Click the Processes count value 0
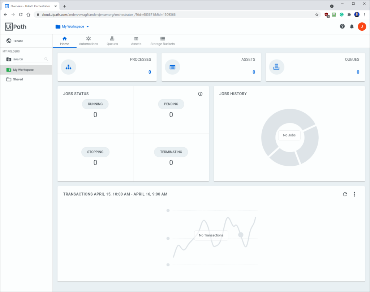This screenshot has height=292, width=370. click(150, 72)
